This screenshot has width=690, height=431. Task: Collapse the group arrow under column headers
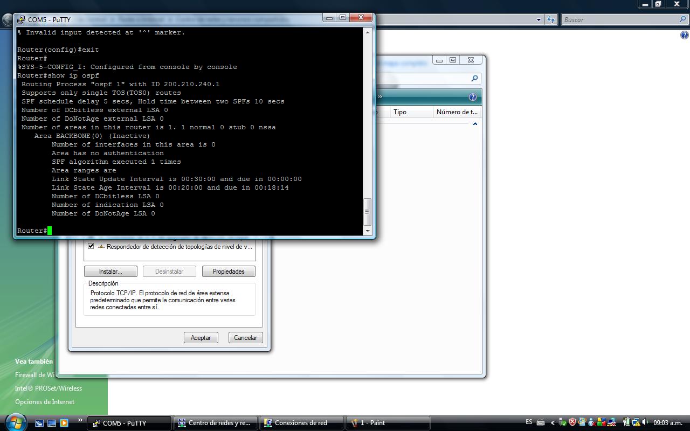[475, 124]
